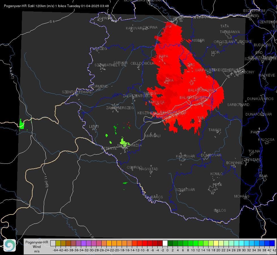This screenshot has width=277, height=255.
Task: Select the ZALAEGERSZEG label
Action: tap(120, 108)
